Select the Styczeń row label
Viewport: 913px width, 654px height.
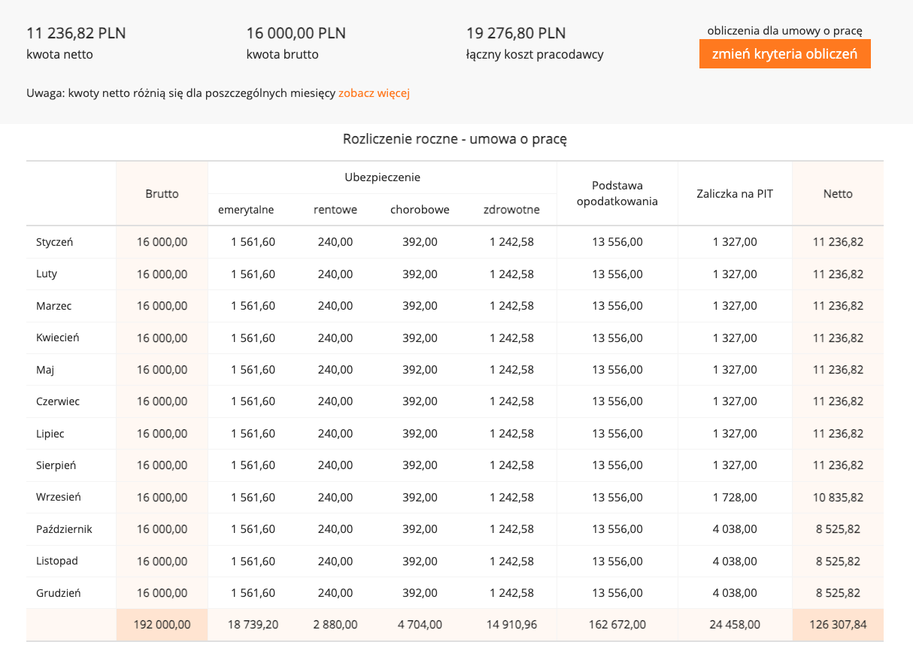(x=54, y=242)
